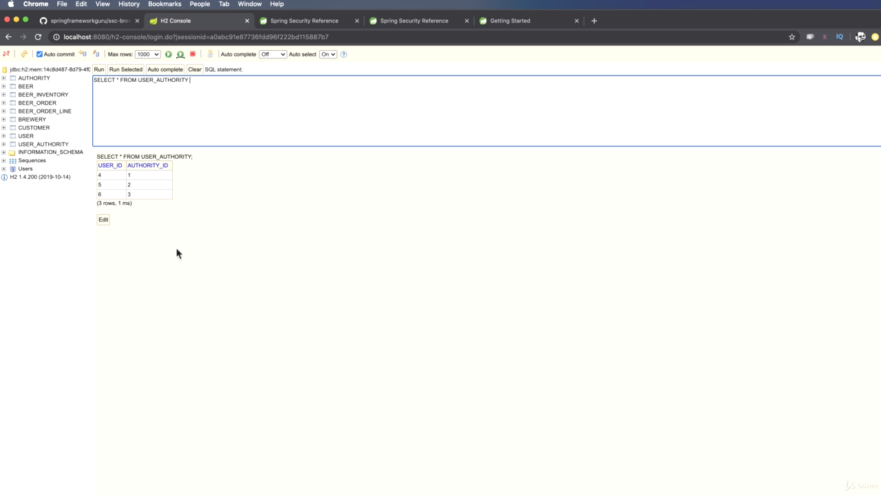Screen dimensions: 881x495
Task: Bookmark this page with the star icon
Action: point(792,37)
